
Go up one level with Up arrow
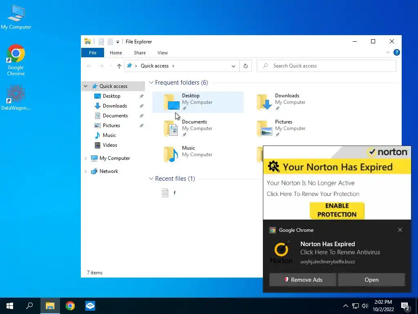[x=119, y=66]
